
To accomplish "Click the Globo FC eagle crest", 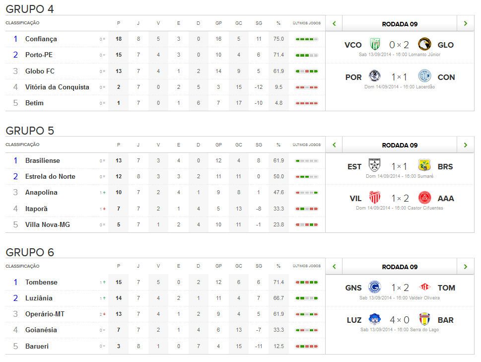I will click(424, 45).
